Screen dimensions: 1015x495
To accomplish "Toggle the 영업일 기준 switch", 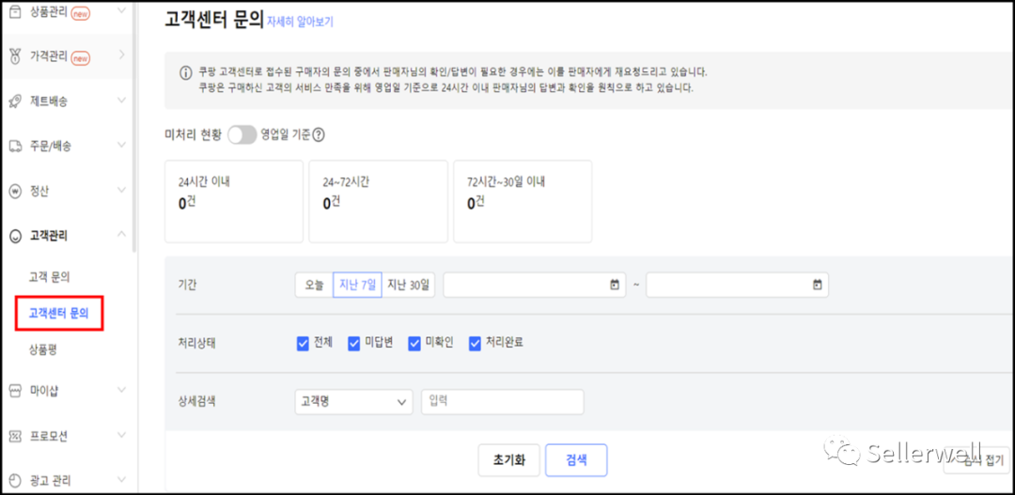I will tap(242, 135).
